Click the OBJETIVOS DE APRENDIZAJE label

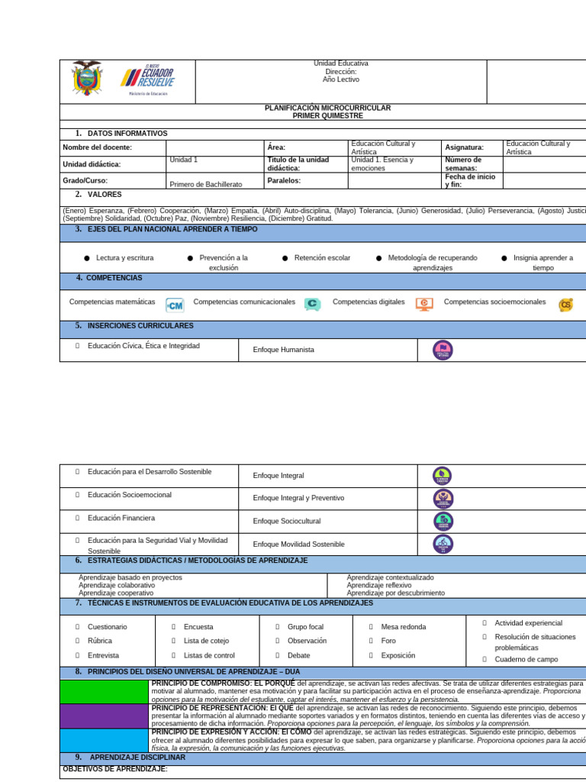click(x=114, y=768)
